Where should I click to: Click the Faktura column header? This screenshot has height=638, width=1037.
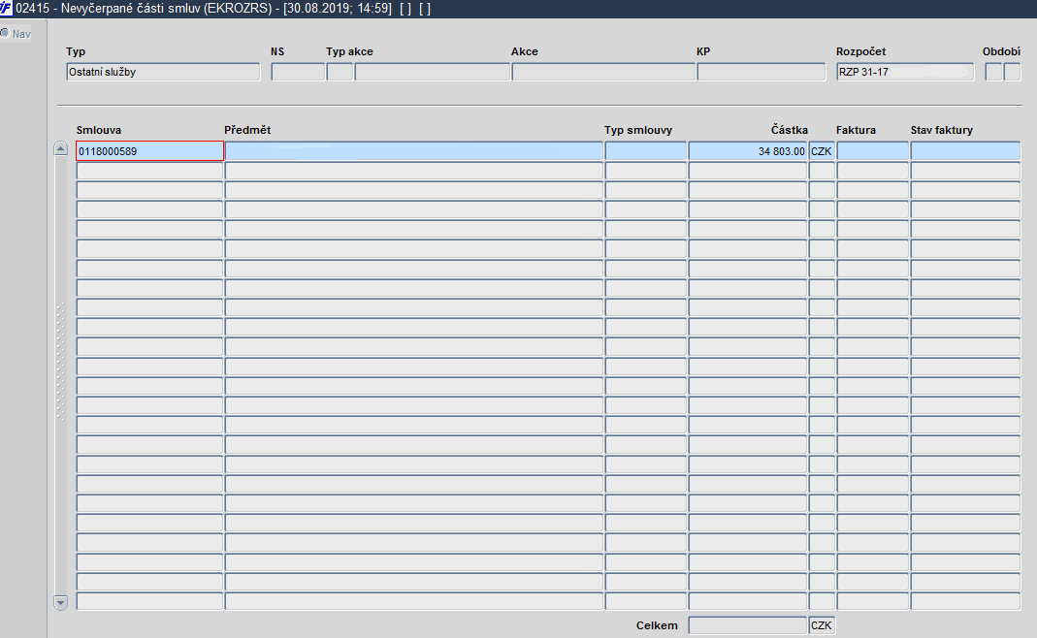click(856, 130)
